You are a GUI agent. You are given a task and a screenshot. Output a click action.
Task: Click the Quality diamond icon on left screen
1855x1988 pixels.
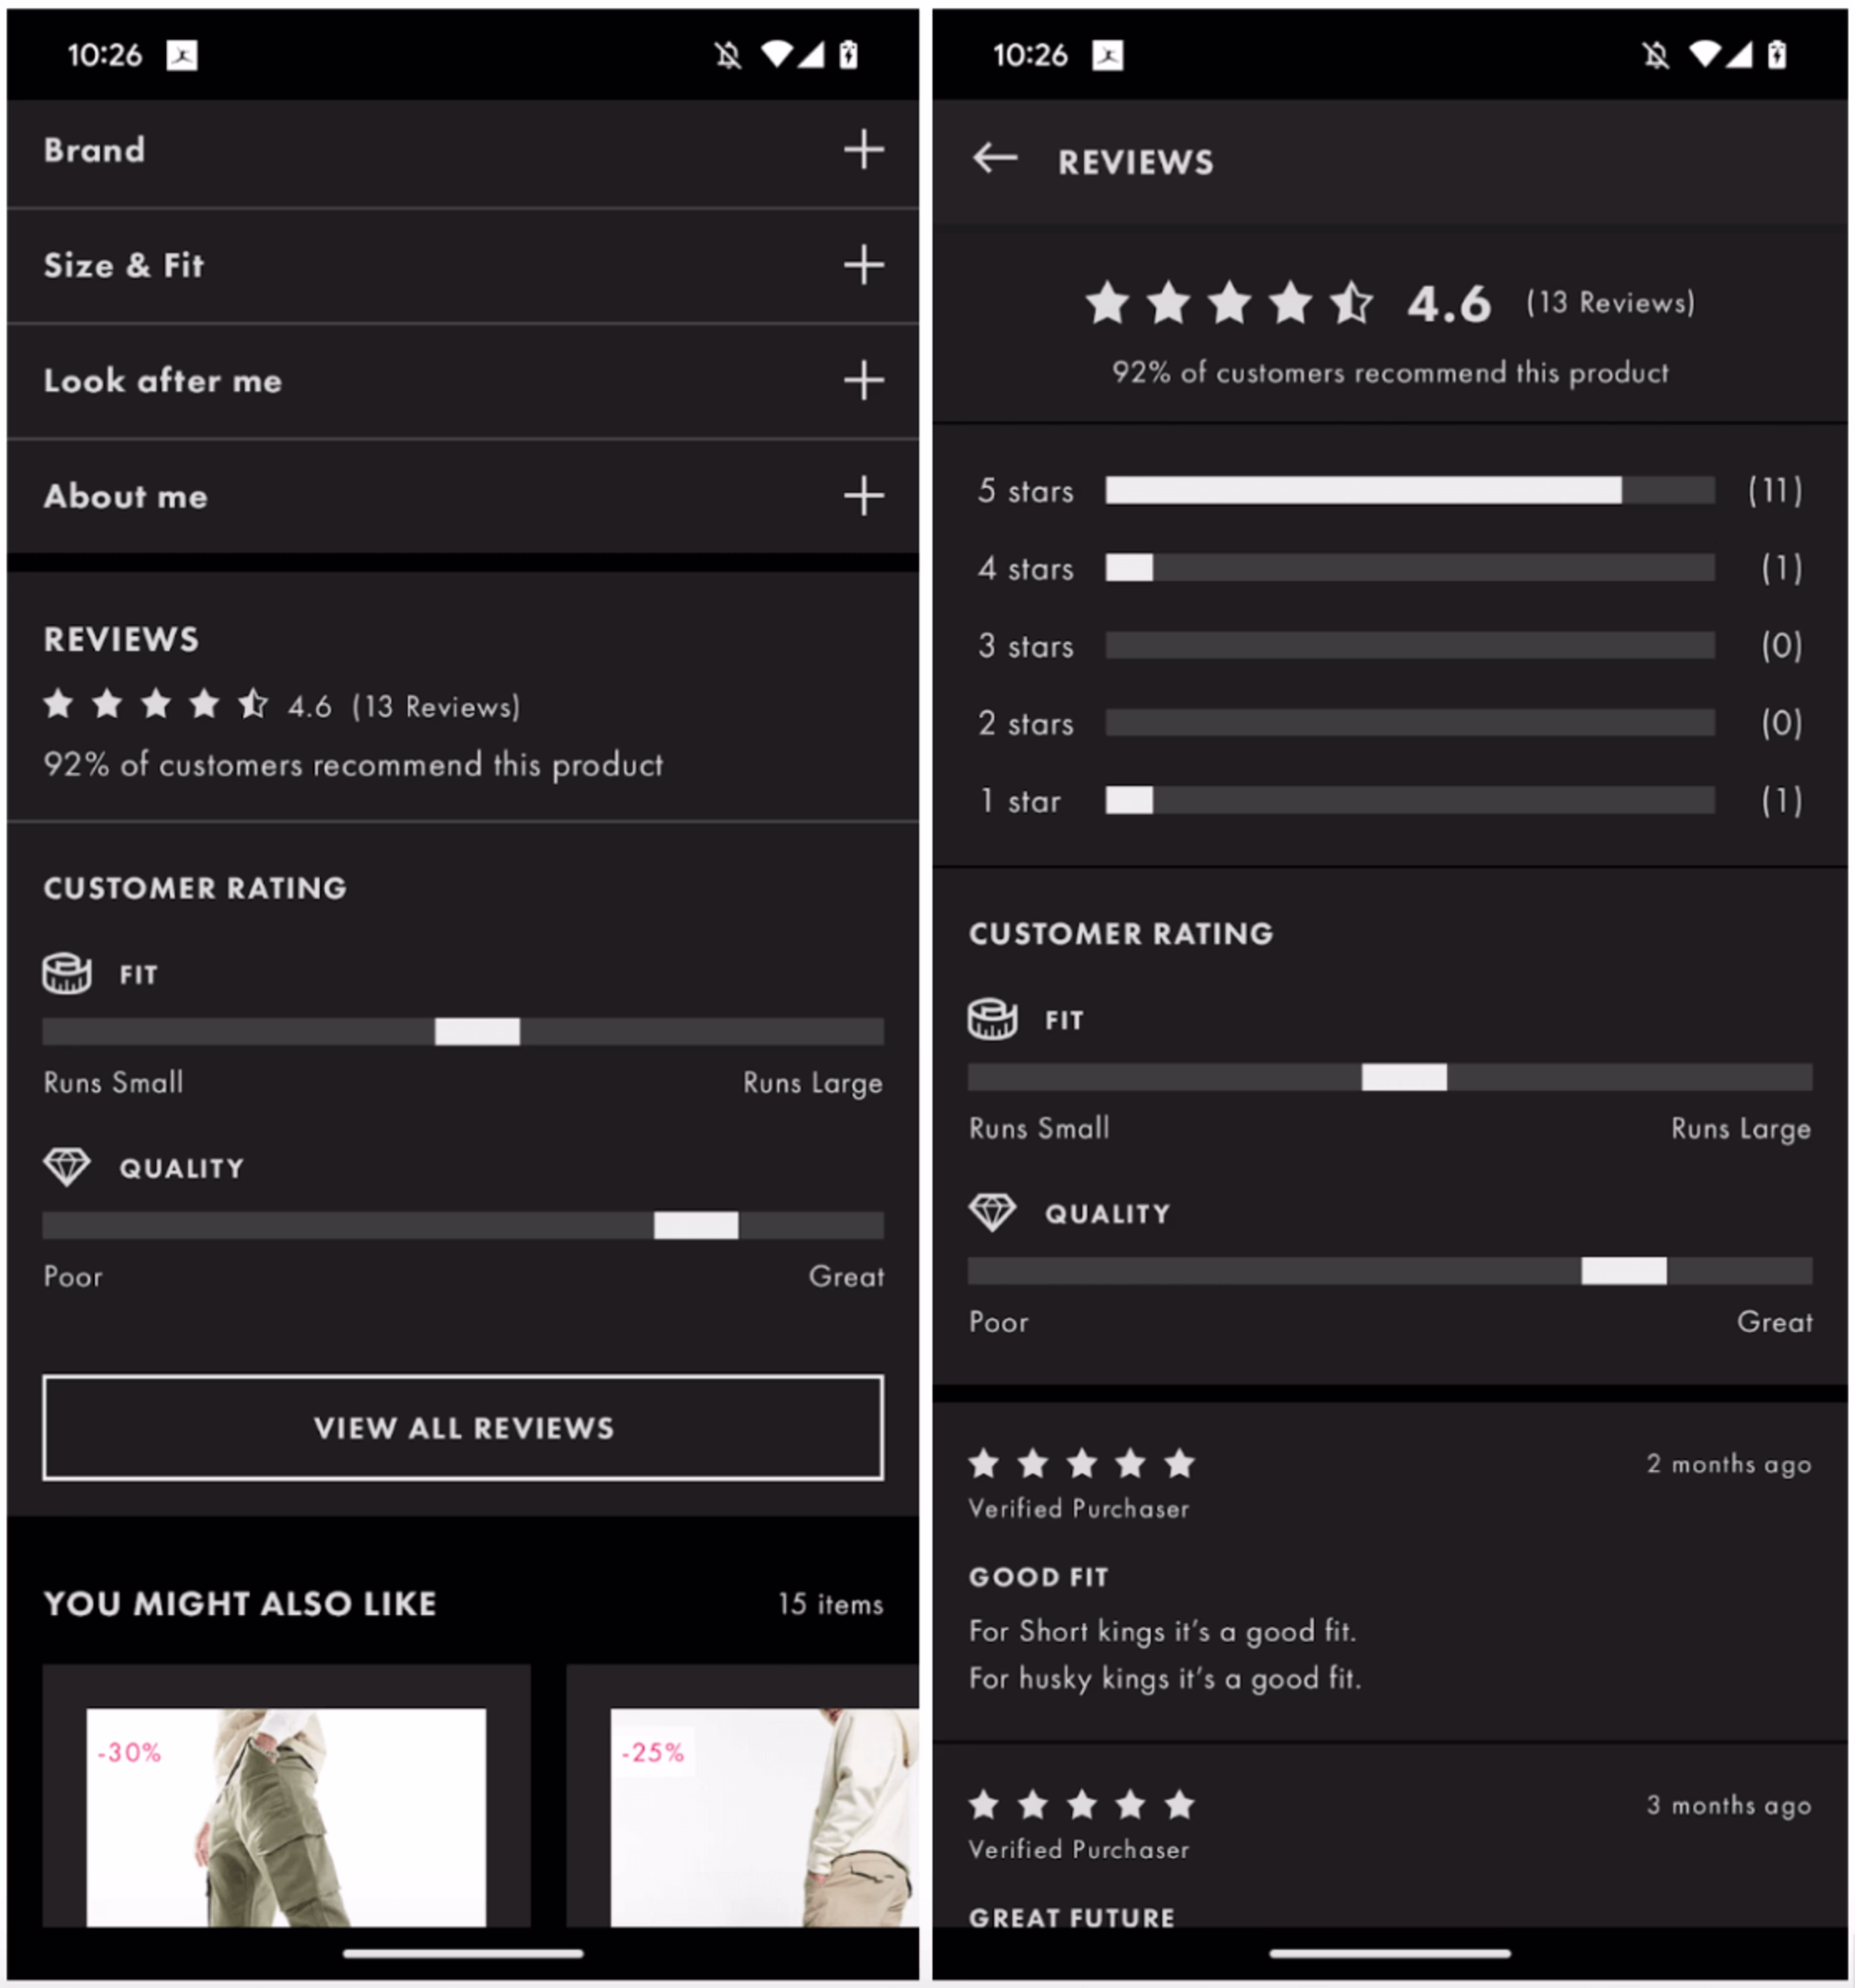pos(67,1166)
